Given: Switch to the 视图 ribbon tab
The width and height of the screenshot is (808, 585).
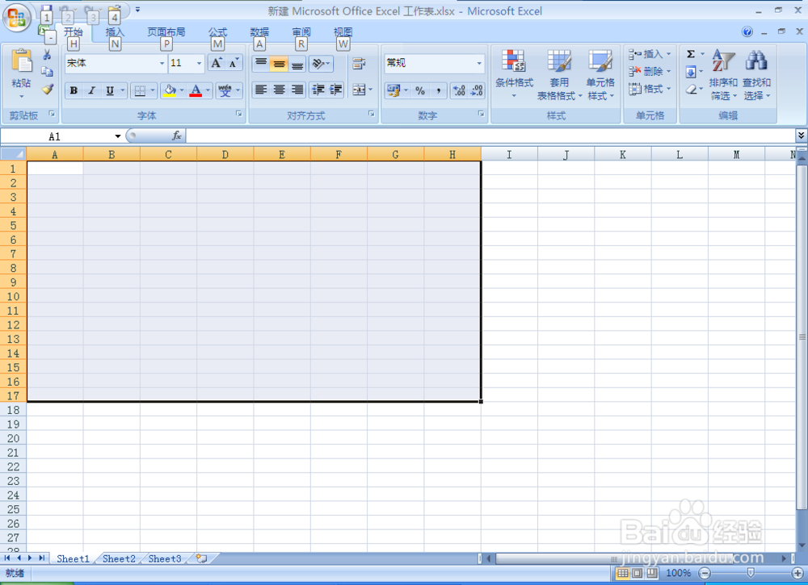Looking at the screenshot, I should point(343,32).
